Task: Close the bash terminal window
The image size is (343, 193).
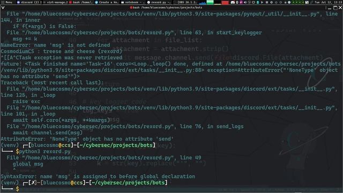Action: coord(340,8)
